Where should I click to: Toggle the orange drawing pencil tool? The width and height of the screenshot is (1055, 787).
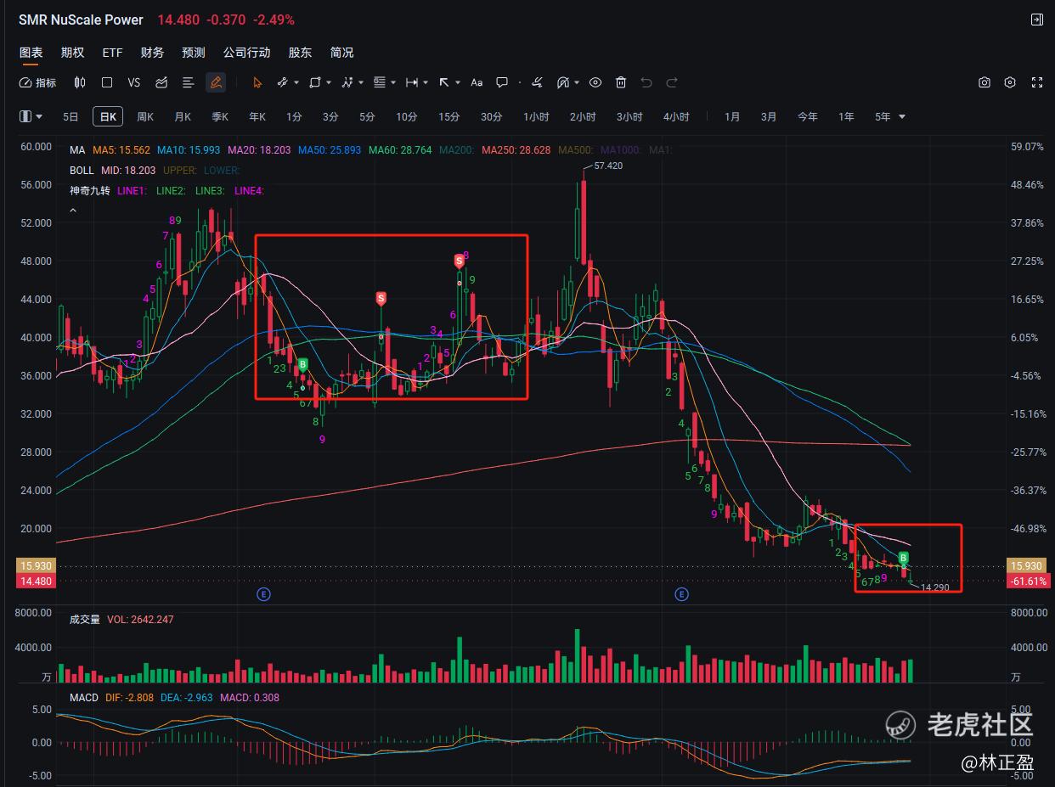coord(216,82)
